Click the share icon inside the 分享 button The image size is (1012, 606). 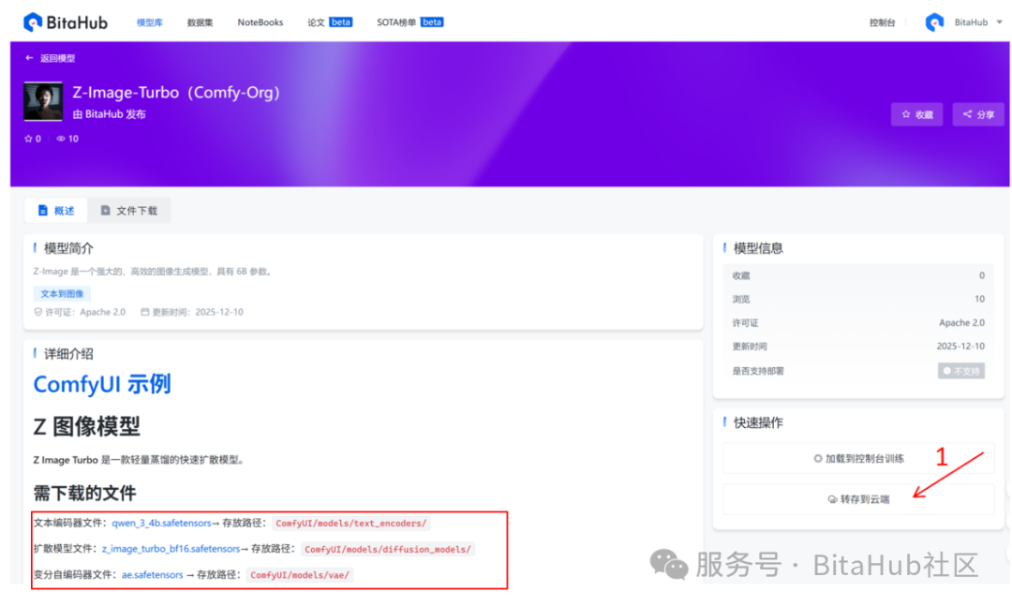966,113
